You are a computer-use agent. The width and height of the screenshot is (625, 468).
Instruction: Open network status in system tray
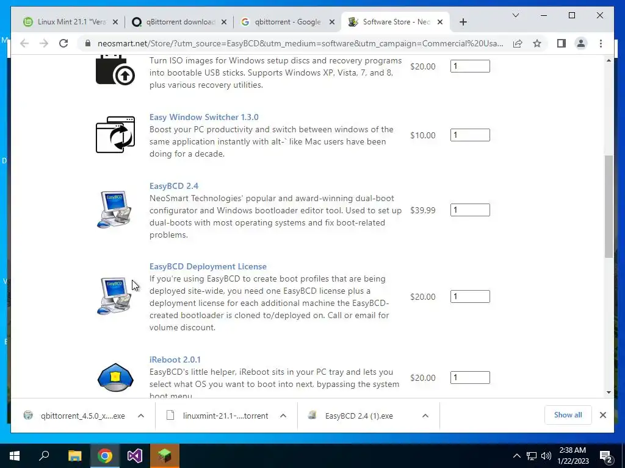532,456
